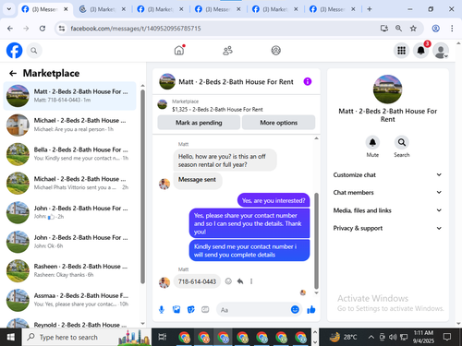Click the Windows taskbar search box
The width and height of the screenshot is (462, 346).
click(87, 337)
